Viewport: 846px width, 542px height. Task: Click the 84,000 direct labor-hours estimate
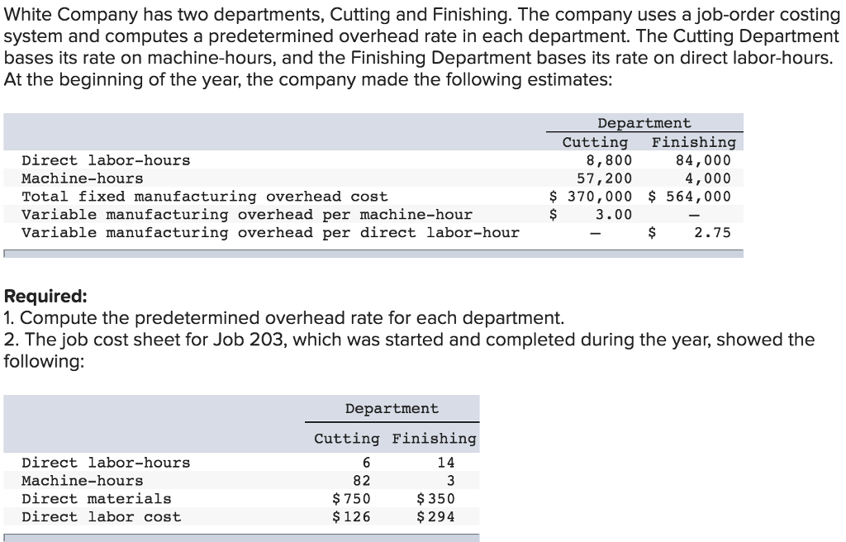[703, 160]
